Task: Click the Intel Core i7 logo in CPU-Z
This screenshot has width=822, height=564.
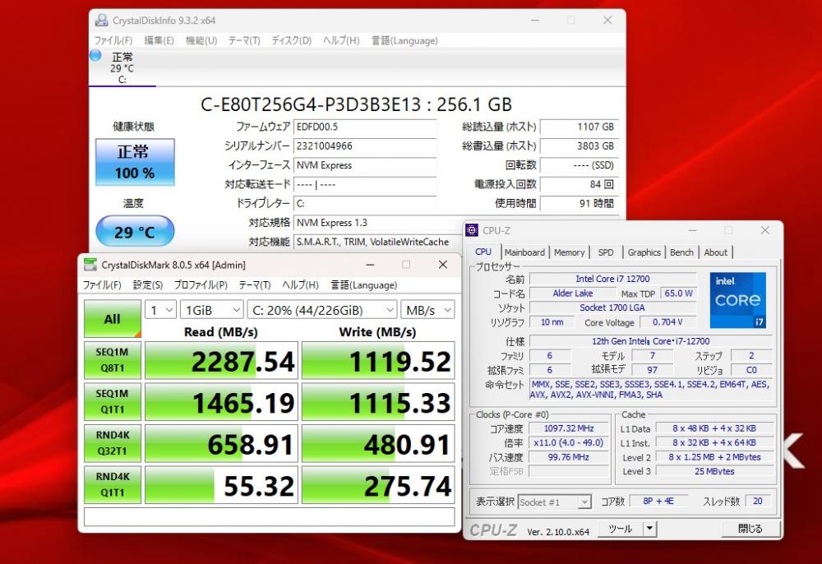Action: (x=737, y=300)
